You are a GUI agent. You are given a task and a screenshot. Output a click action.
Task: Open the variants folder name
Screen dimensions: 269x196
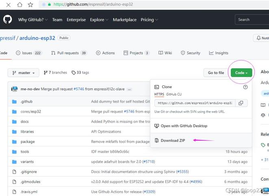(x=27, y=162)
